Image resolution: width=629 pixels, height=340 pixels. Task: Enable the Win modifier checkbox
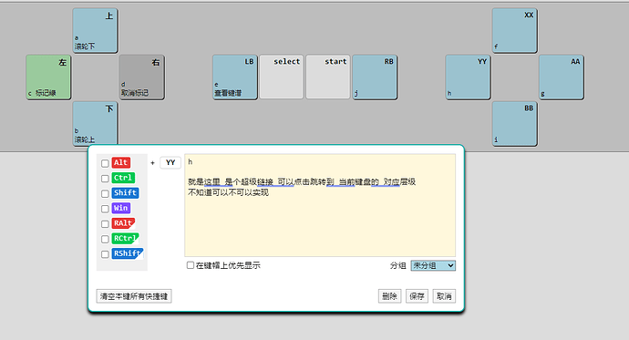pyautogui.click(x=105, y=209)
